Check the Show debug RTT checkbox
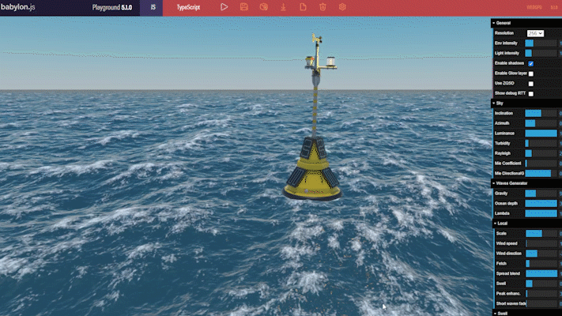Image resolution: width=562 pixels, height=316 pixels. point(531,93)
